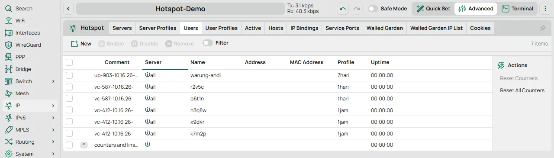Screen dimensions: 554x158
Task: Click Reset All Counters action
Action: tap(522, 90)
